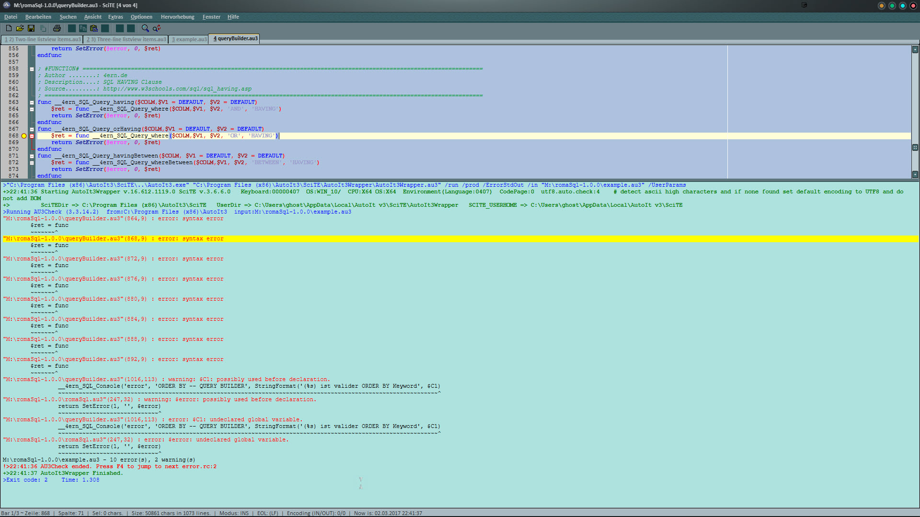Toggle the bookmark marker on line 868
The height and width of the screenshot is (517, 920).
click(24, 136)
